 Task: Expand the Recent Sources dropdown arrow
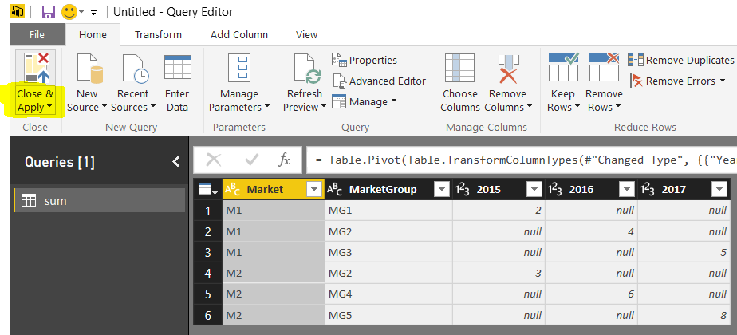click(153, 107)
